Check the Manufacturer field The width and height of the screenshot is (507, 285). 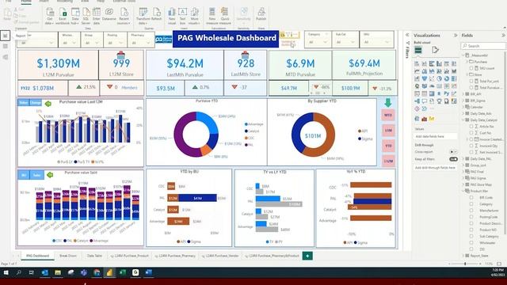pyautogui.click(x=471, y=211)
